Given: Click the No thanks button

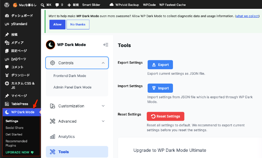Looking at the screenshot, I should pyautogui.click(x=78, y=24).
